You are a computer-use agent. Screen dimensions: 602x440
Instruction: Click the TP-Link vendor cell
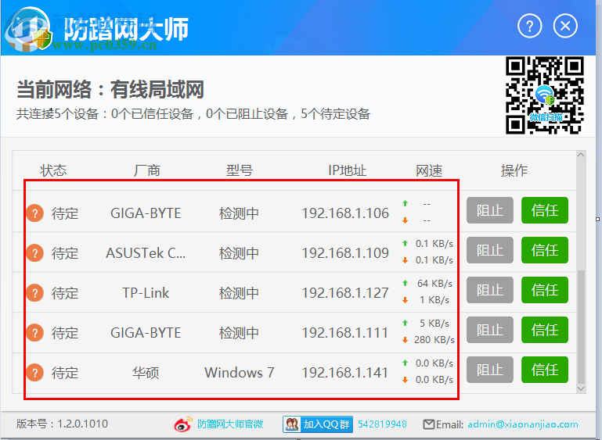point(146,293)
